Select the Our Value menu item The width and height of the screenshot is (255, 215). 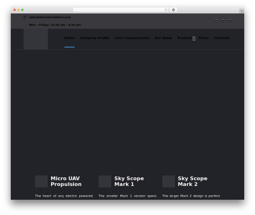pyautogui.click(x=163, y=38)
